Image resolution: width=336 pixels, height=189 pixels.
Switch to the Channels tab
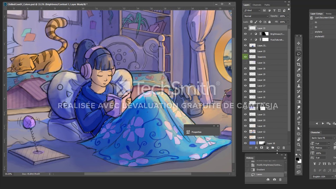257,5
